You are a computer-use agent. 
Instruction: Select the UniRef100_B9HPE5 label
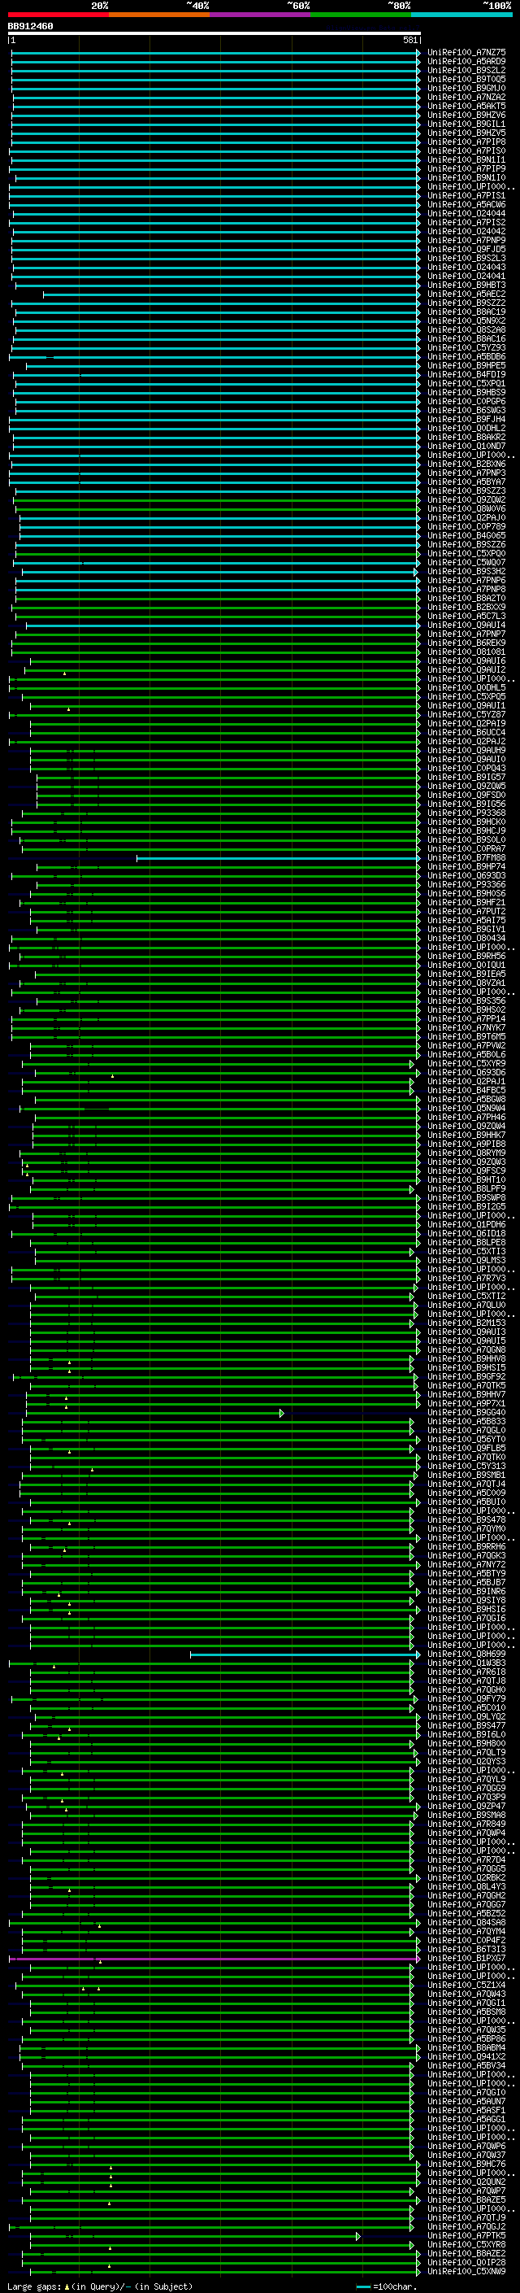(466, 366)
